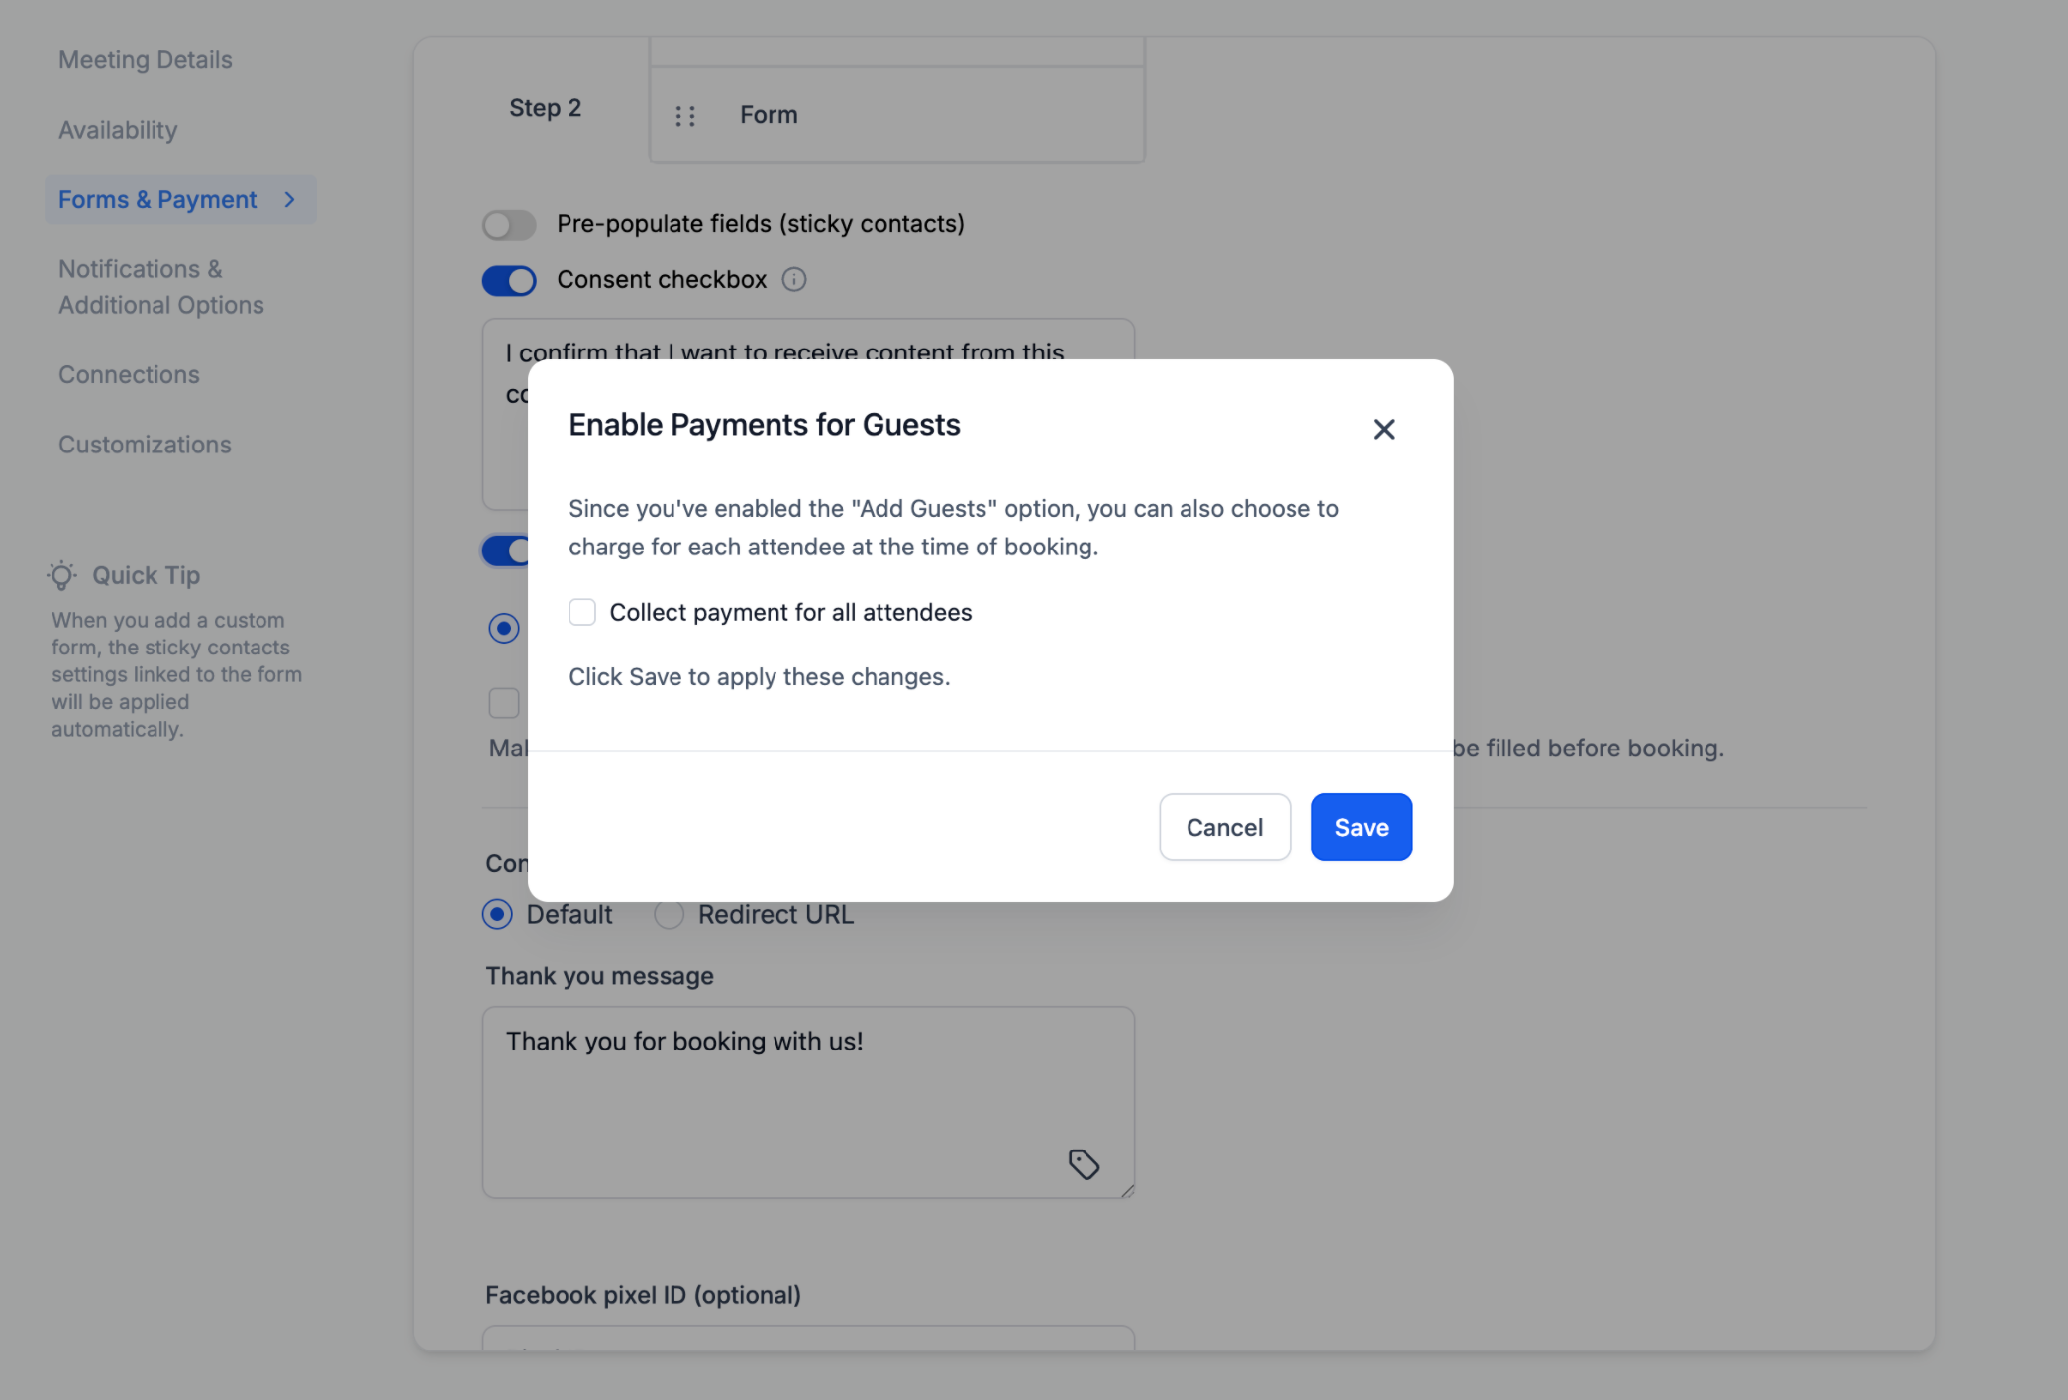
Task: Toggle Pre-populate fields switch
Action: (509, 225)
